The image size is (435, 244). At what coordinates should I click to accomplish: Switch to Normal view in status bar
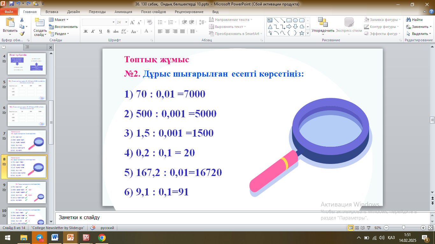click(x=351, y=228)
